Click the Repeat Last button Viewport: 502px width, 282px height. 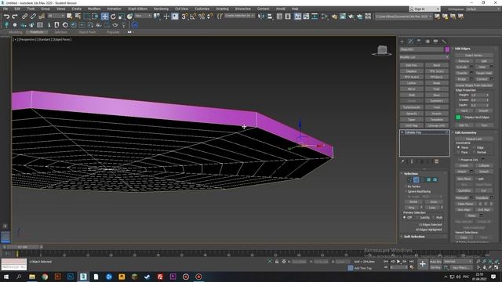point(474,139)
